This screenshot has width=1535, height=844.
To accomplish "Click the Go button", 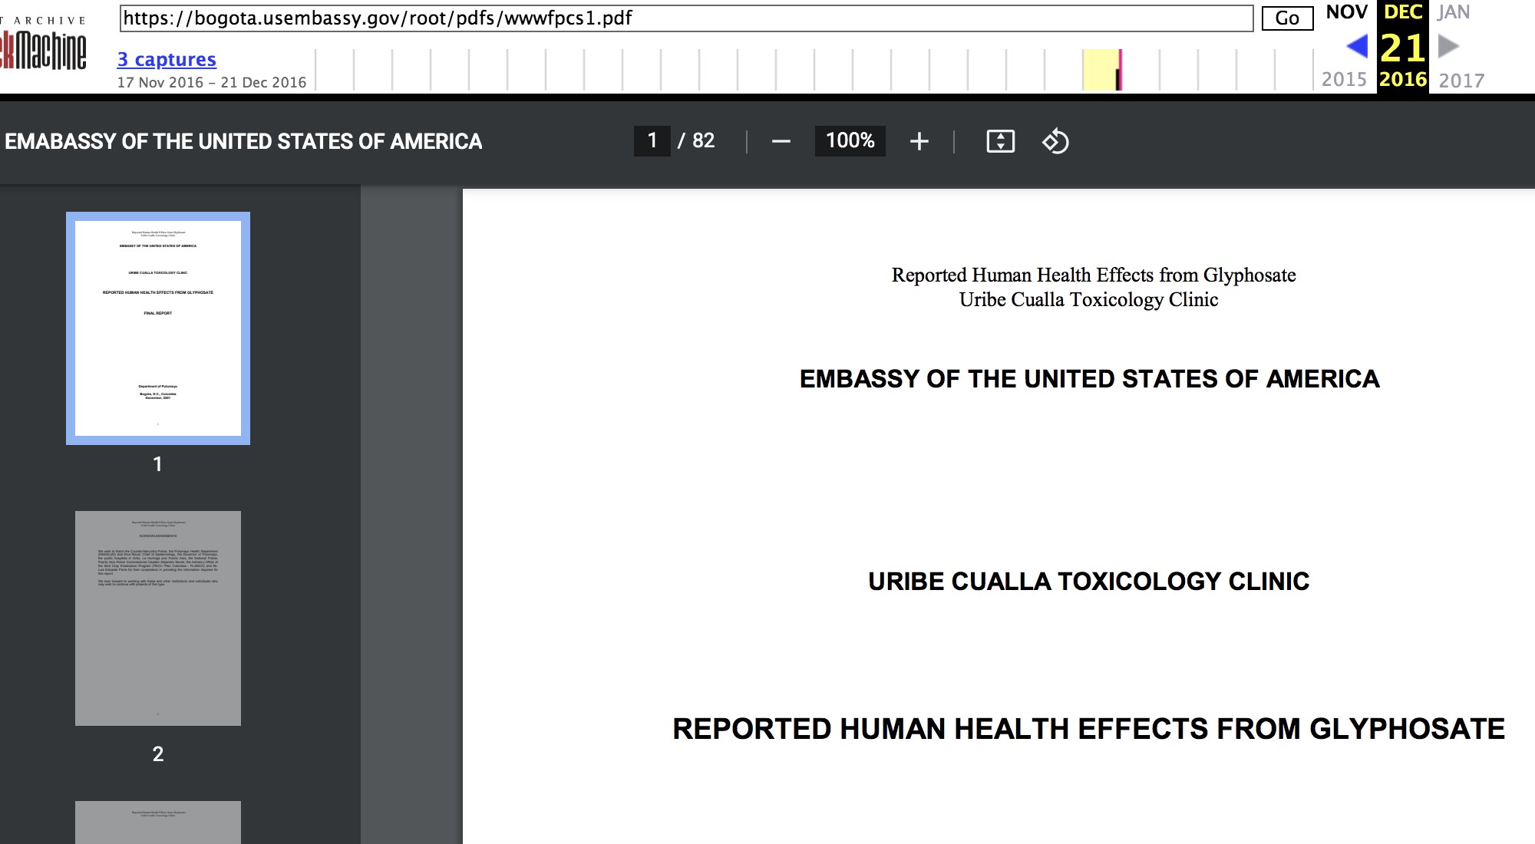I will click(x=1287, y=18).
